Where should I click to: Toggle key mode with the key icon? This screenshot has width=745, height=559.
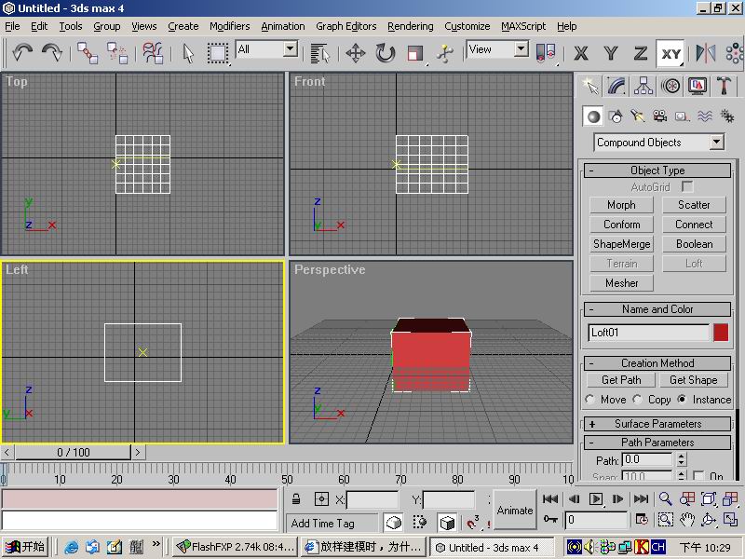tap(550, 519)
